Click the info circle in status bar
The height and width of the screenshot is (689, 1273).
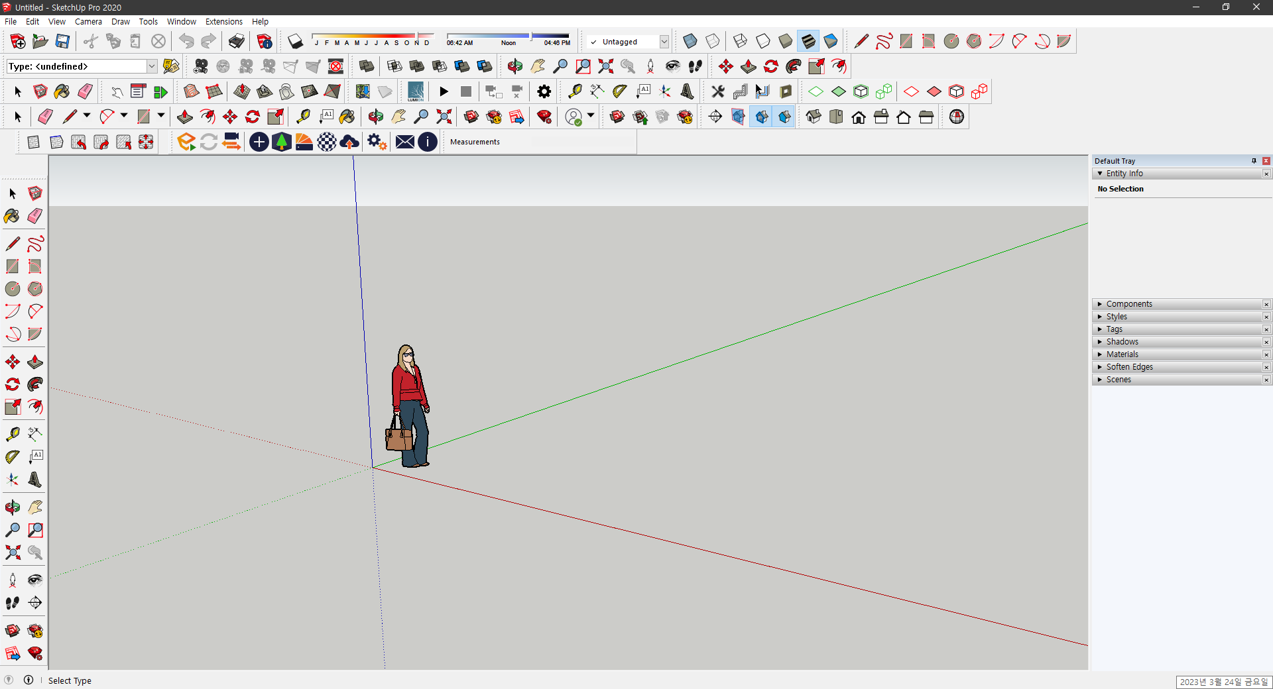(29, 680)
